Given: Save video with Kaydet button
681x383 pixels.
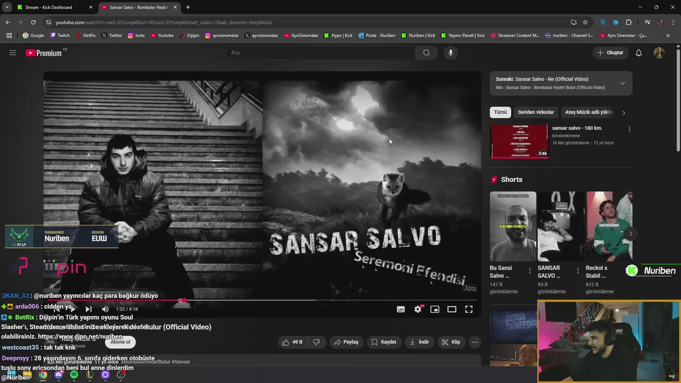Looking at the screenshot, I should coord(384,342).
